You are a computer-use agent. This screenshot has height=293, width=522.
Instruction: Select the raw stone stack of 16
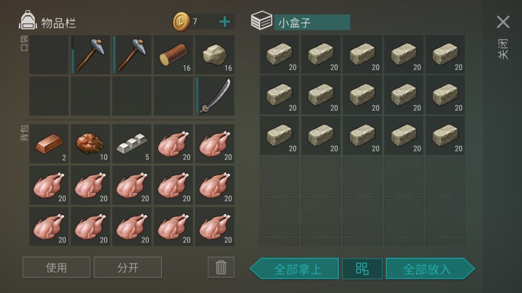point(215,55)
